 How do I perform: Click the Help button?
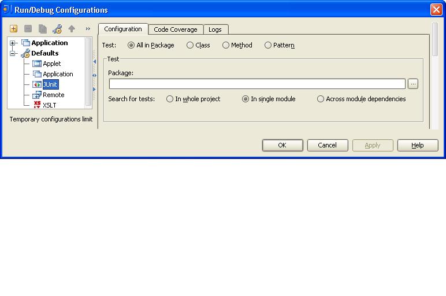(x=418, y=145)
